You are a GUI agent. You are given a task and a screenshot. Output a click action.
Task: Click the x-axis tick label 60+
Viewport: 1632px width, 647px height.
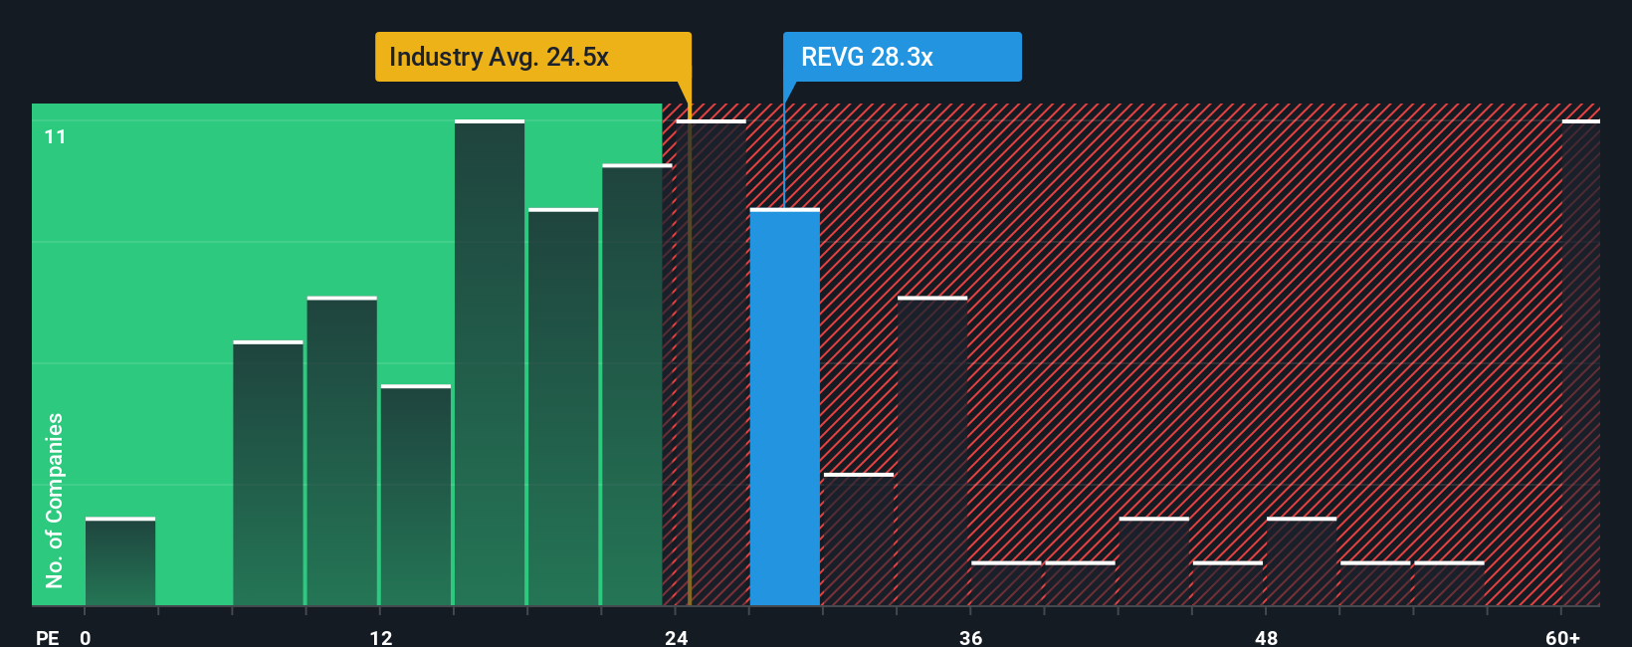pyautogui.click(x=1562, y=637)
